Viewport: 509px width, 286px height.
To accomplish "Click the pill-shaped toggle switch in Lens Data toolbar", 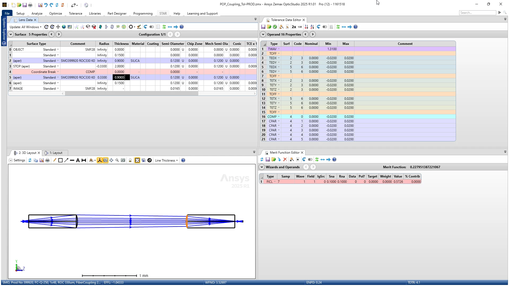I will 152,27.
